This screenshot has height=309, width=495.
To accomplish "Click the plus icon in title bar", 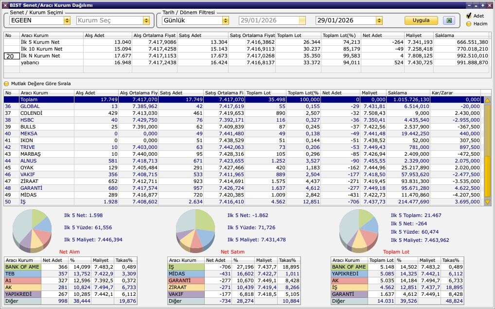I will click(x=482, y=5).
